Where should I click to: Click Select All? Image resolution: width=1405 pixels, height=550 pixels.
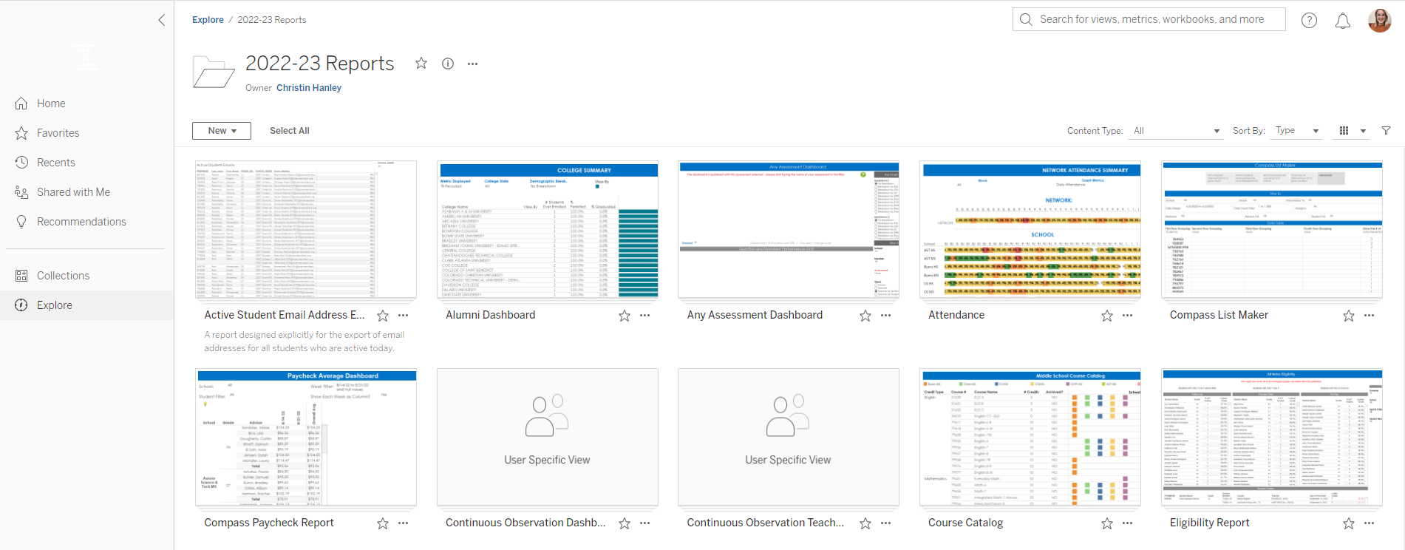tap(289, 131)
